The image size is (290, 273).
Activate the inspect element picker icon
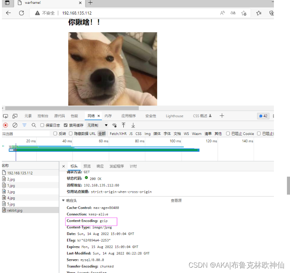5,116
